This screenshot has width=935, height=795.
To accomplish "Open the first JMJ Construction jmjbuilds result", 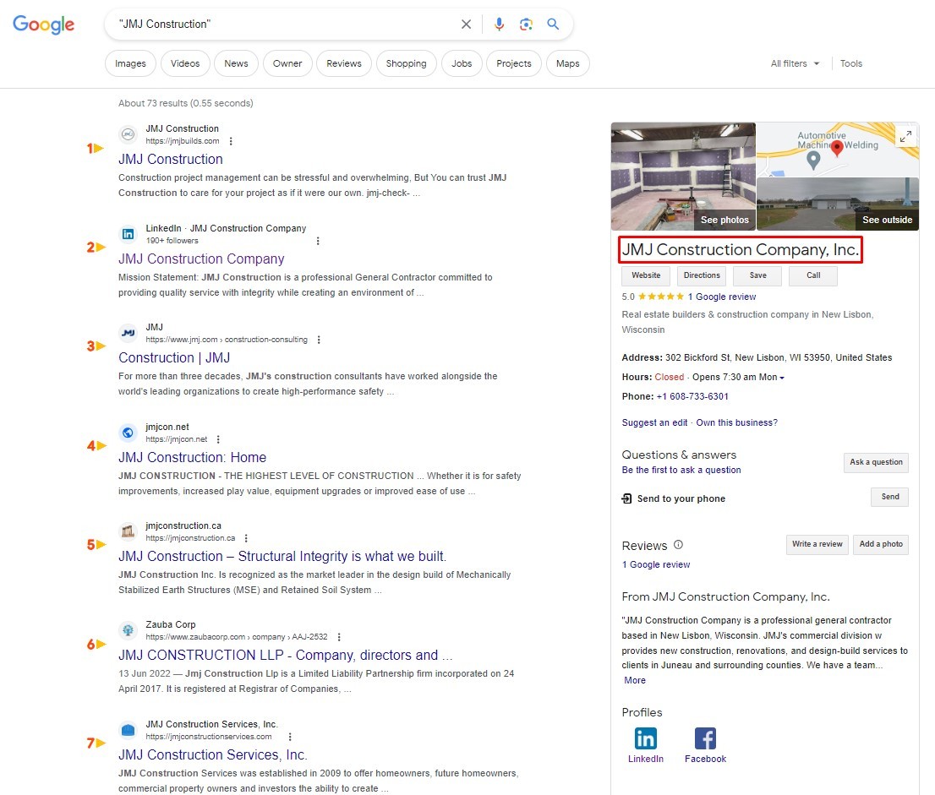I will click(171, 160).
